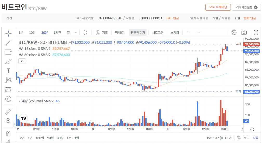Select the 1분 interval
This screenshot has width=262, height=144.
(21, 32)
